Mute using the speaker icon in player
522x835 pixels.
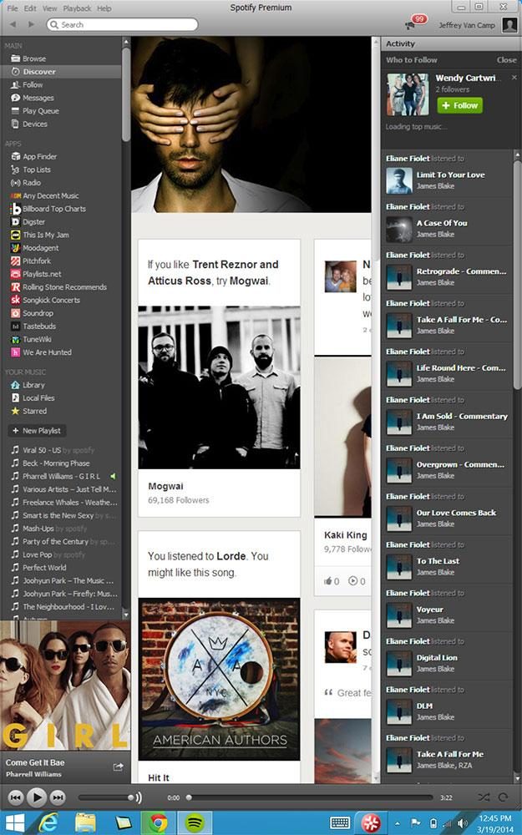(x=139, y=797)
